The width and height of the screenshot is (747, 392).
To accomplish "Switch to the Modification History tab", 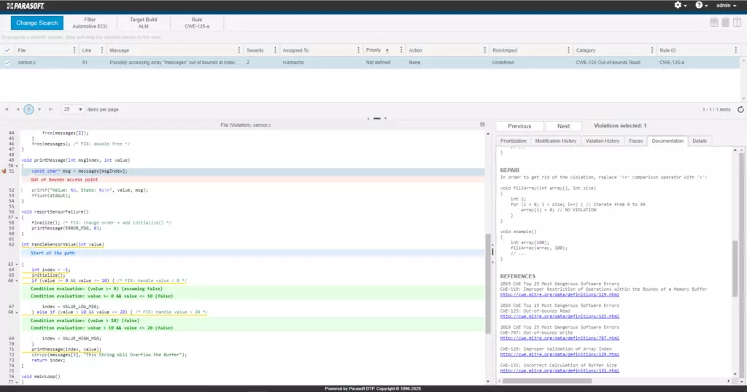I will tap(555, 141).
